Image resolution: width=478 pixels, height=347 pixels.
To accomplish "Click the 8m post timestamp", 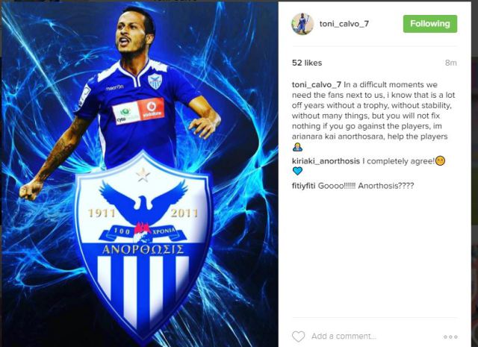I will 450,63.
